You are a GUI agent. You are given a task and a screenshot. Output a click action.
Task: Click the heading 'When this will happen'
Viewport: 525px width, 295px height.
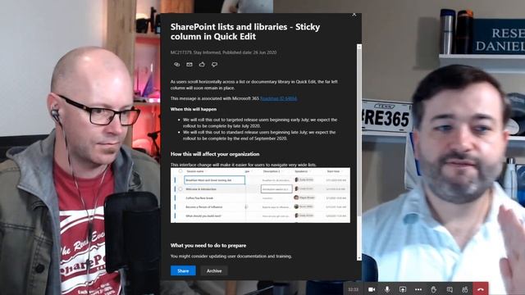[194, 109]
